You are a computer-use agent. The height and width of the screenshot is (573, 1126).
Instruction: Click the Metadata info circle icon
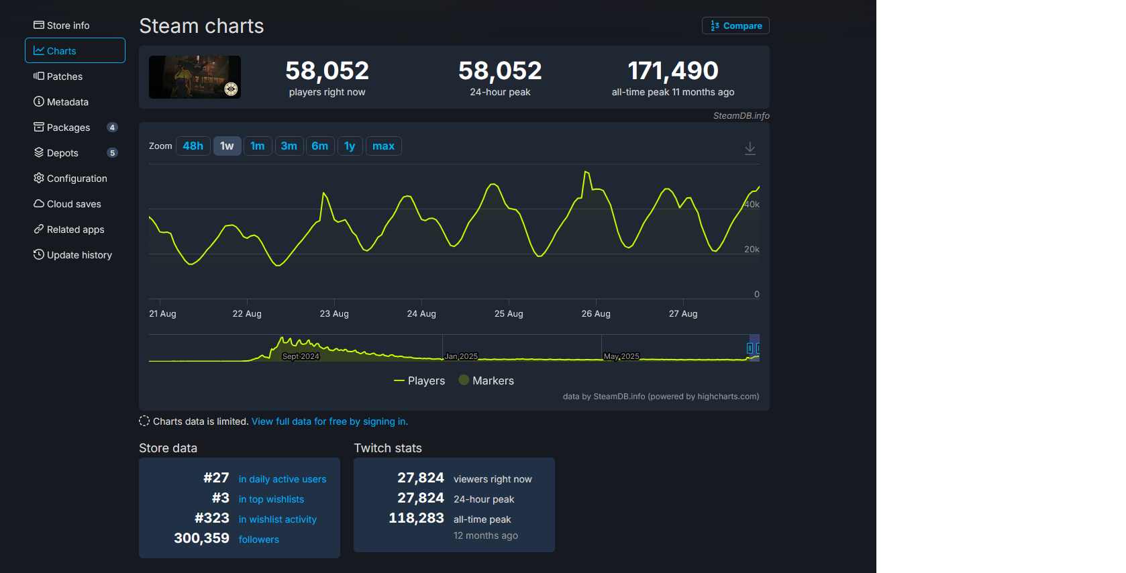point(39,101)
